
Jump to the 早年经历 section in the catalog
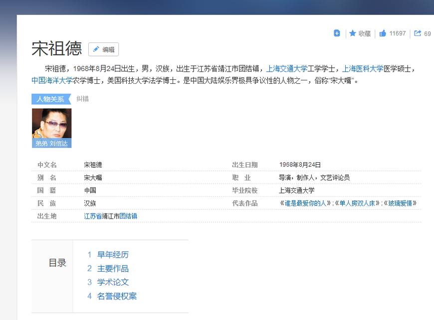click(x=113, y=255)
